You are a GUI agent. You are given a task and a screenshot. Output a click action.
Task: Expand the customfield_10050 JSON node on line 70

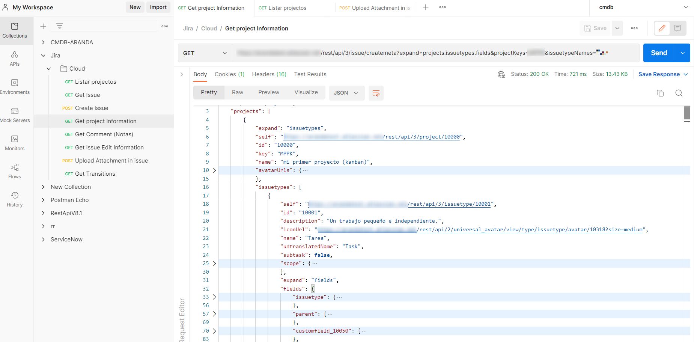click(215, 331)
